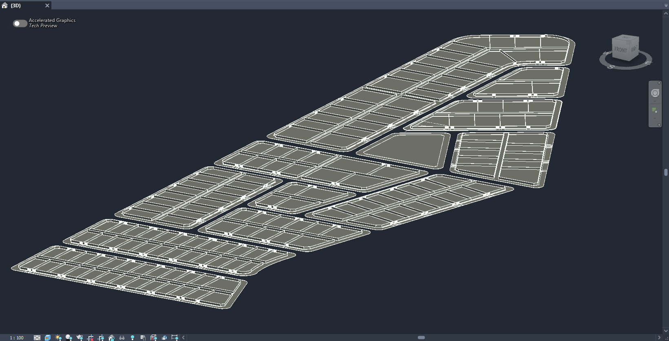Screen dimensions: 669x341
Task: Click the unlocked 3D view house icon
Action: coord(111,338)
